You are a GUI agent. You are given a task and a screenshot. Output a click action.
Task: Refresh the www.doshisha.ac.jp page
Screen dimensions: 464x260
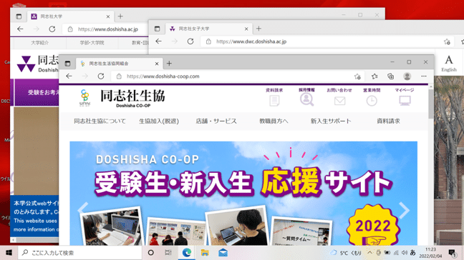click(52, 29)
